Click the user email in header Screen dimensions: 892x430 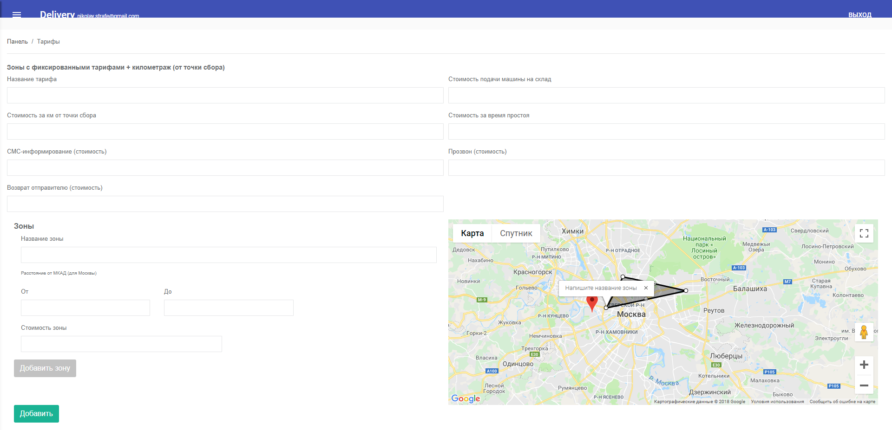coord(108,16)
